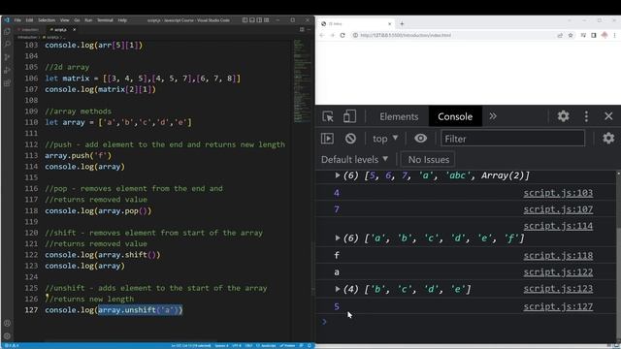Screen dimensions: 621x349
Task: Open the Extensions sidebar icon
Action: 7,83
